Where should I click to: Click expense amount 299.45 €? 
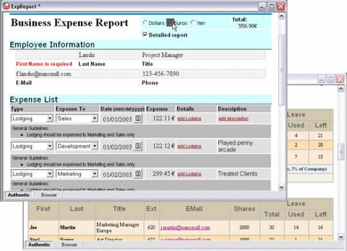point(164,174)
